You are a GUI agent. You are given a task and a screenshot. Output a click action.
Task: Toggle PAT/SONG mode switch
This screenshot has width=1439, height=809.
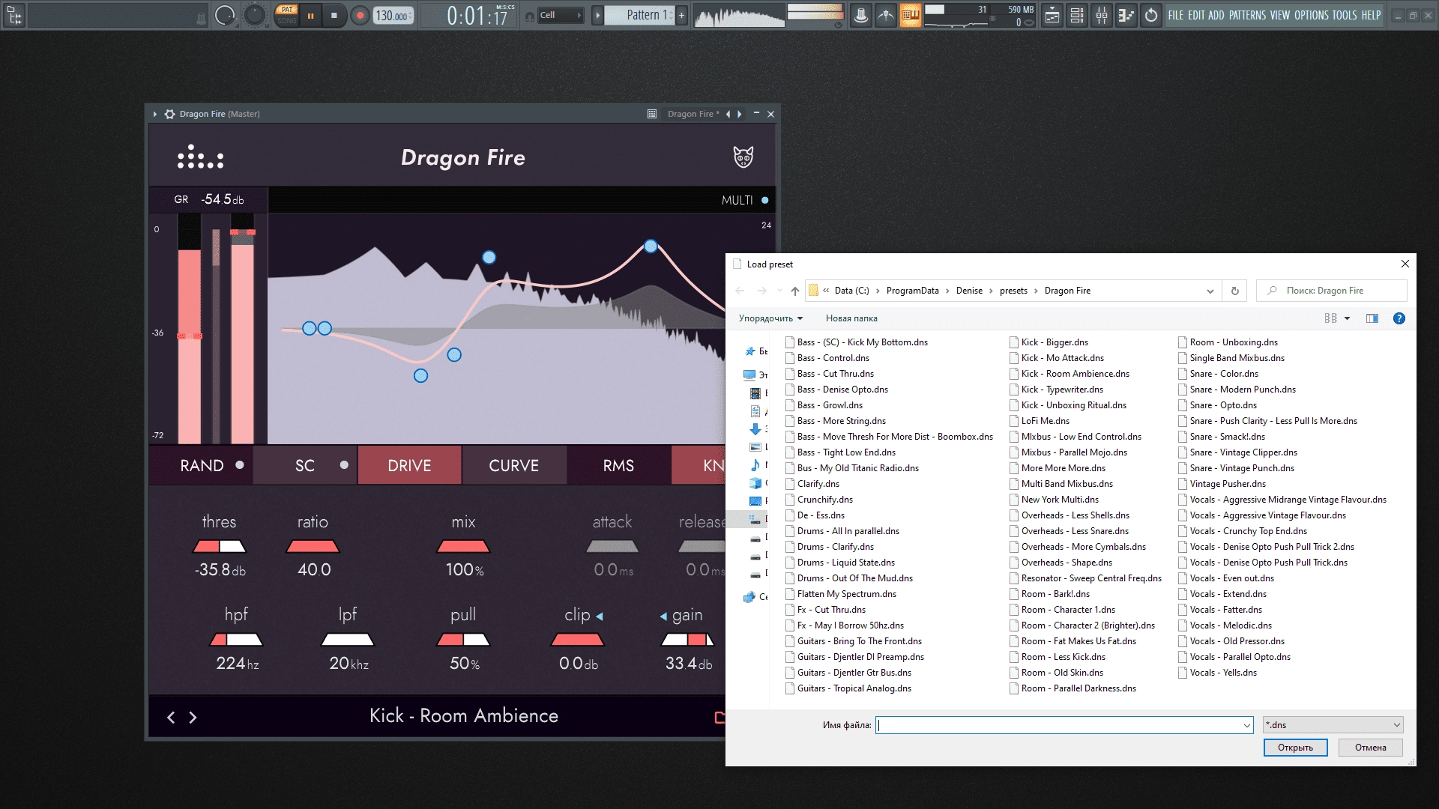(x=286, y=15)
